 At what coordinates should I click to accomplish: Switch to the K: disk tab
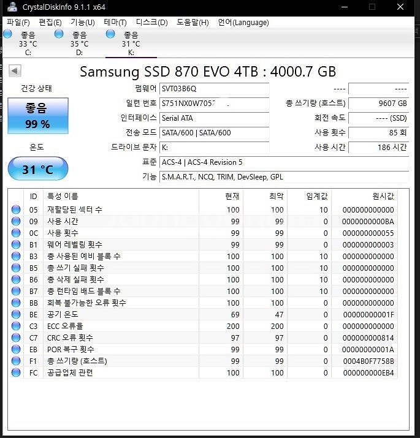point(131,43)
